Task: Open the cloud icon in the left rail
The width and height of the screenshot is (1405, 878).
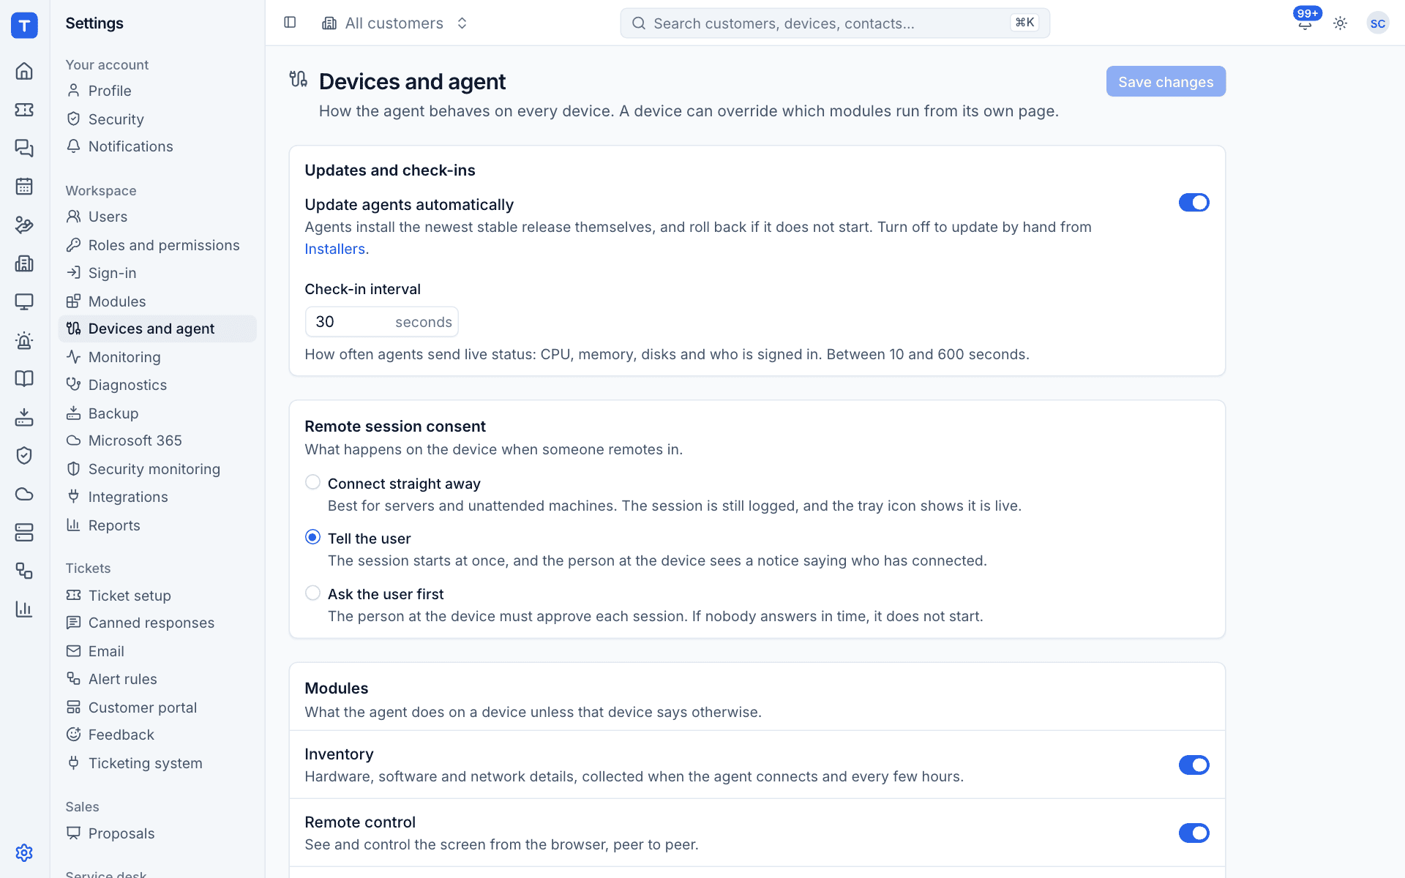Action: pos(24,494)
